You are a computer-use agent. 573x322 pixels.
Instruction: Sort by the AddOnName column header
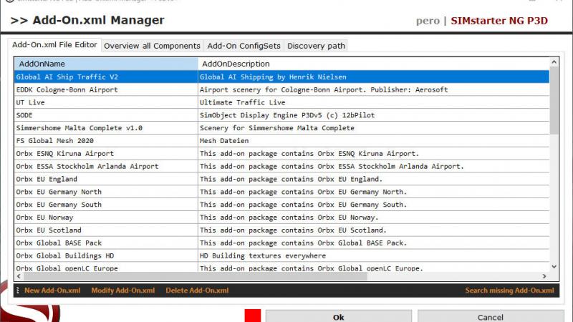coord(106,64)
